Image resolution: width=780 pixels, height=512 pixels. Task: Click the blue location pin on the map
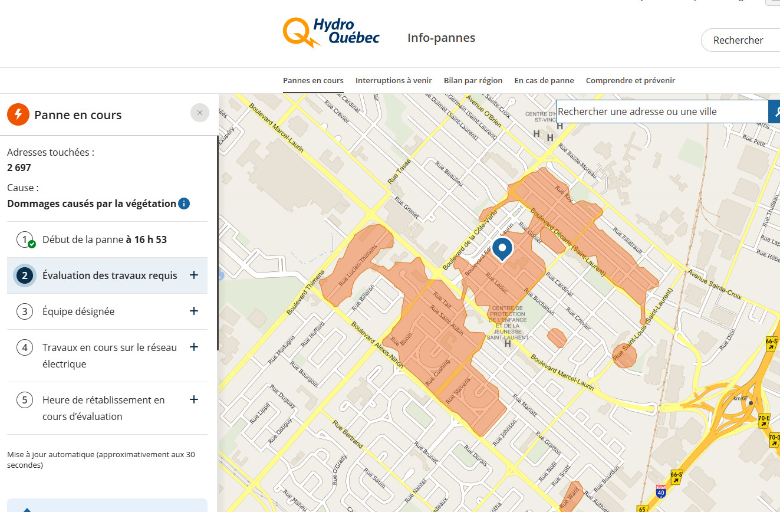tap(502, 250)
